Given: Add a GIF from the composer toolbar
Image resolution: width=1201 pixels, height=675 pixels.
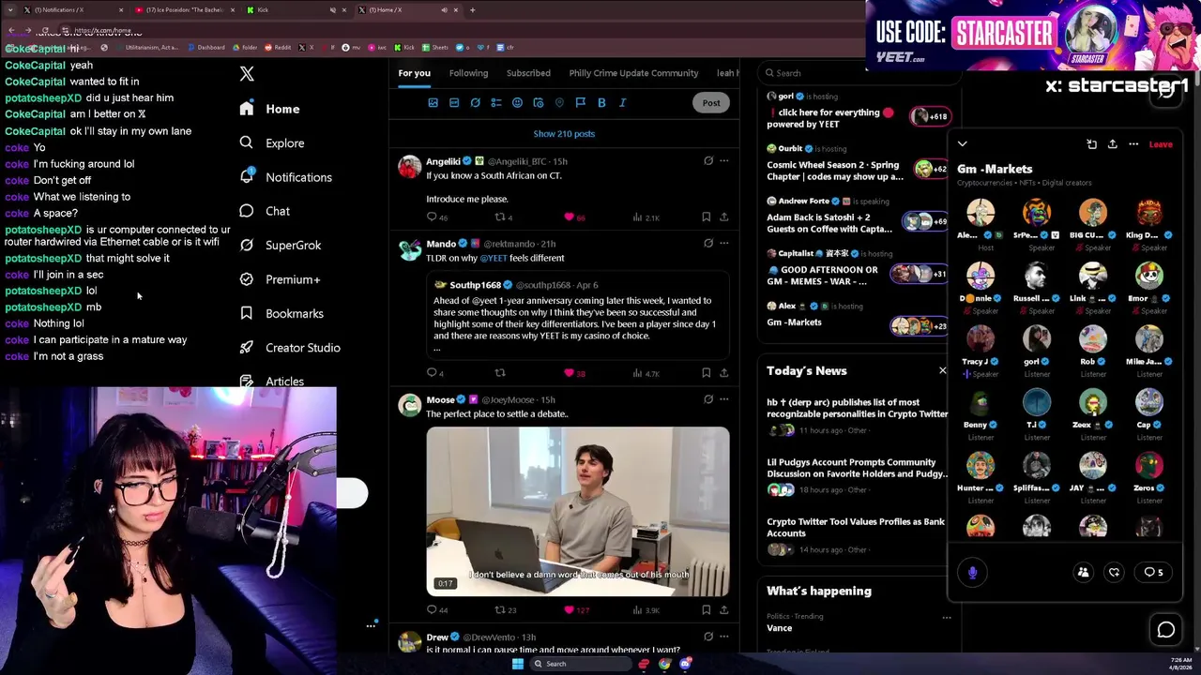Looking at the screenshot, I should (454, 103).
